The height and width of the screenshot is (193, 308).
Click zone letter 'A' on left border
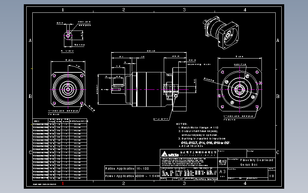tap(30, 40)
